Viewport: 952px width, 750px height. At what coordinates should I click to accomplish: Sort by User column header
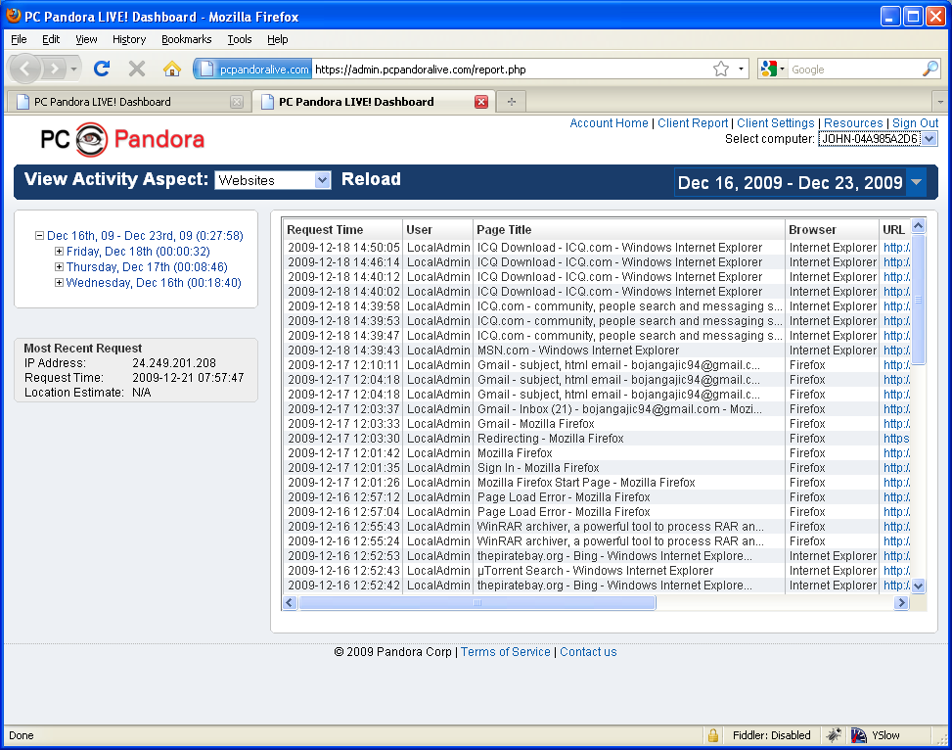pyautogui.click(x=437, y=230)
